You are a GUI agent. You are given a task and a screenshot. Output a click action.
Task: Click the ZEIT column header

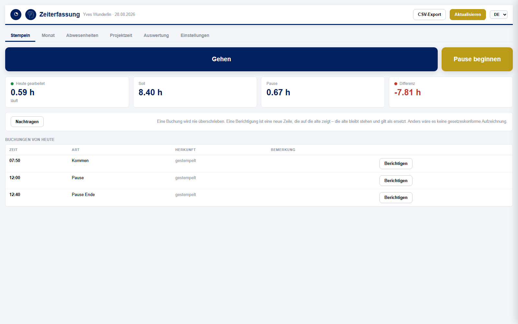tap(14, 150)
